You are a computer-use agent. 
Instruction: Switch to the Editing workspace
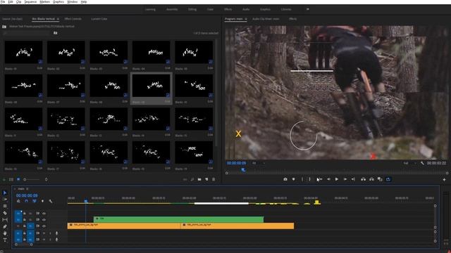click(x=192, y=9)
